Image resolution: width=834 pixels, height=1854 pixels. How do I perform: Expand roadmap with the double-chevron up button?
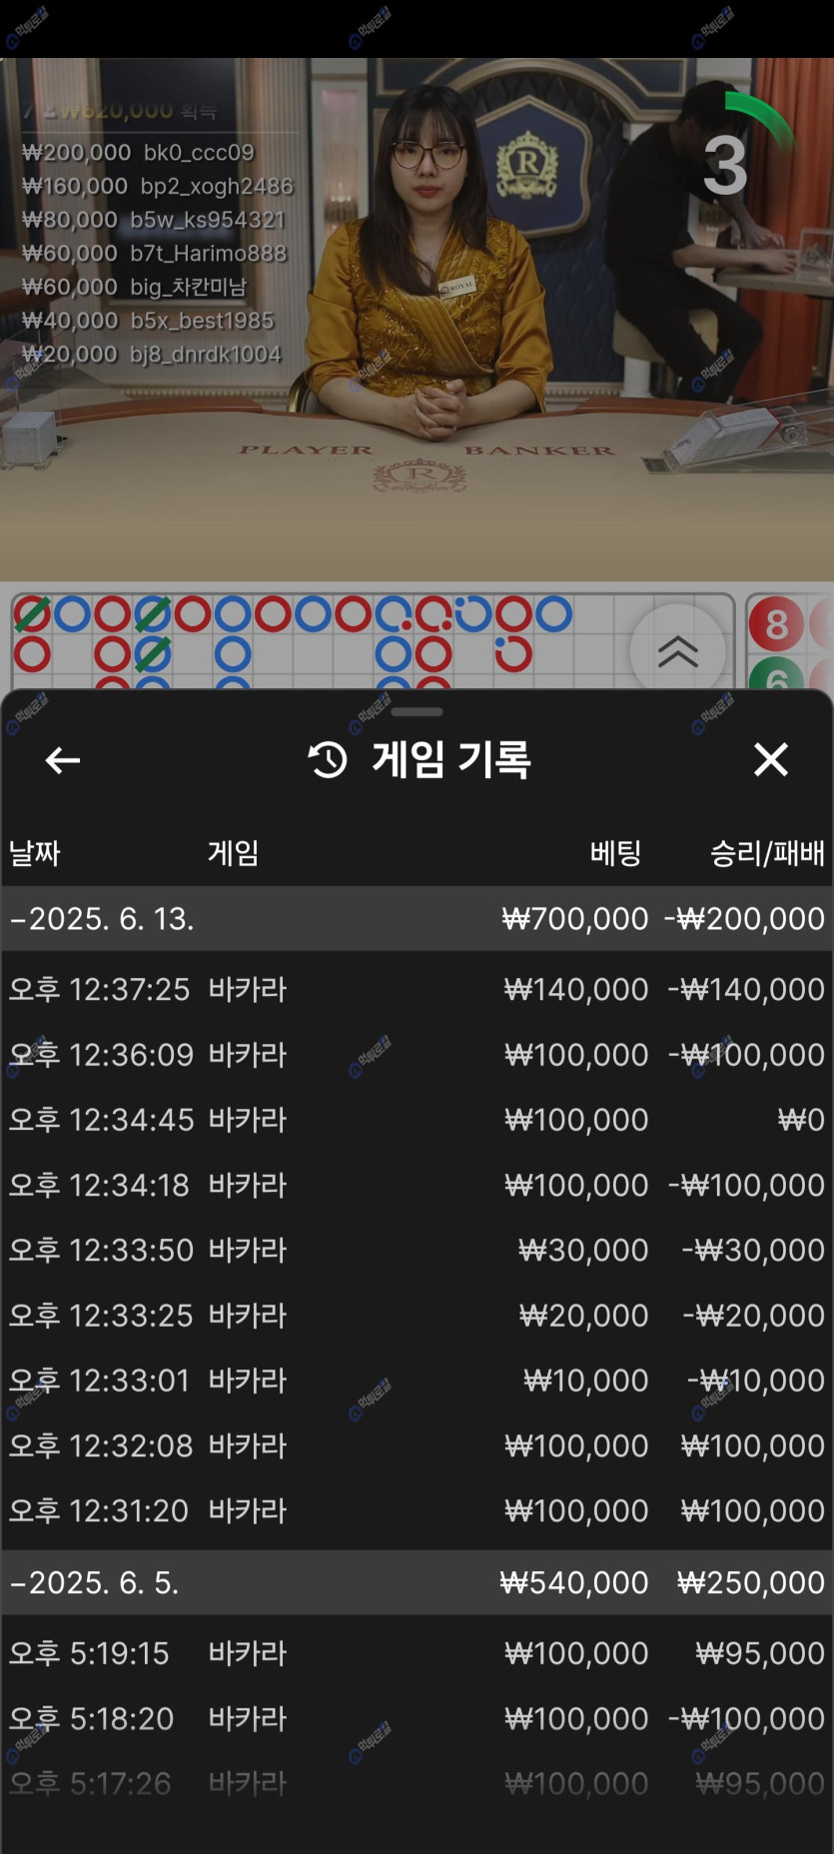678,651
